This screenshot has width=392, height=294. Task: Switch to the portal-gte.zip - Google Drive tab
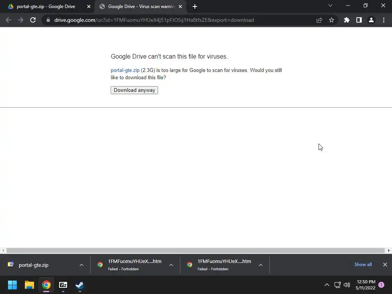tap(46, 7)
